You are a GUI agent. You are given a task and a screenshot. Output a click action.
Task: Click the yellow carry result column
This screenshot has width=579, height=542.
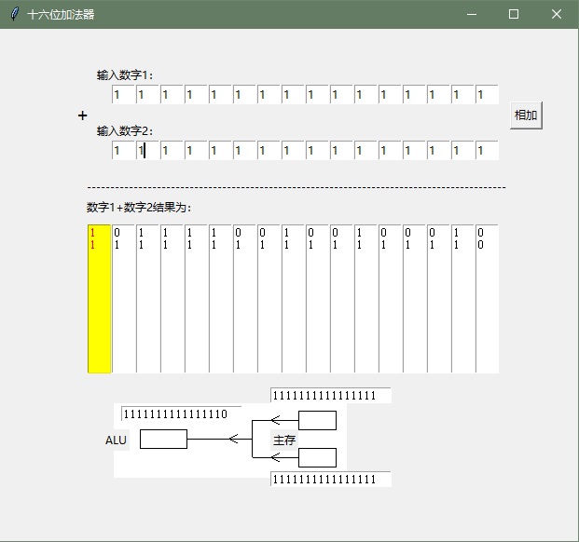(100, 299)
